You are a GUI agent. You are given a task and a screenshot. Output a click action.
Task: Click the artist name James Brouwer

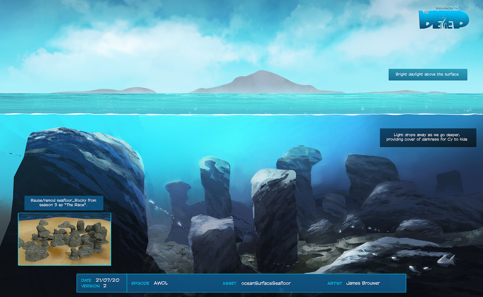(363, 283)
